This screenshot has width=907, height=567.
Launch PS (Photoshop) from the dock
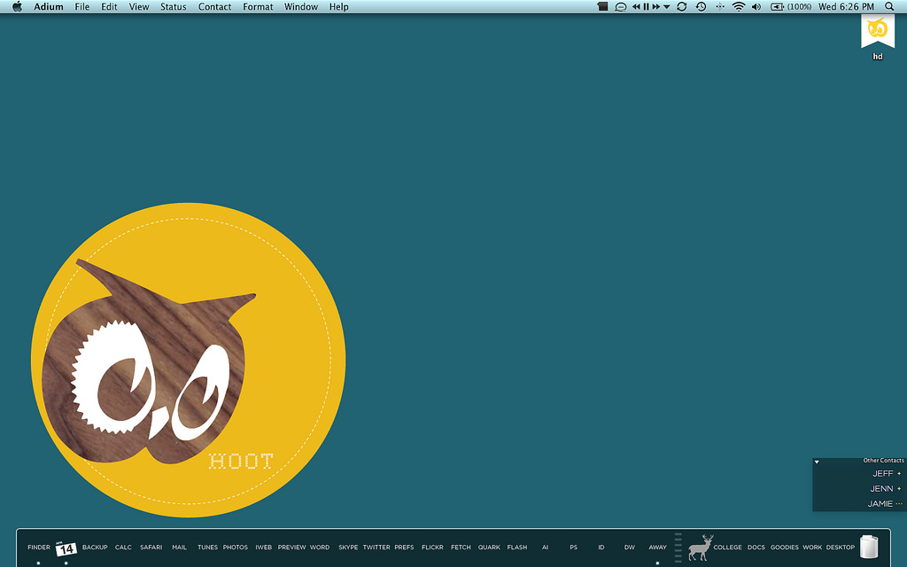(x=573, y=548)
